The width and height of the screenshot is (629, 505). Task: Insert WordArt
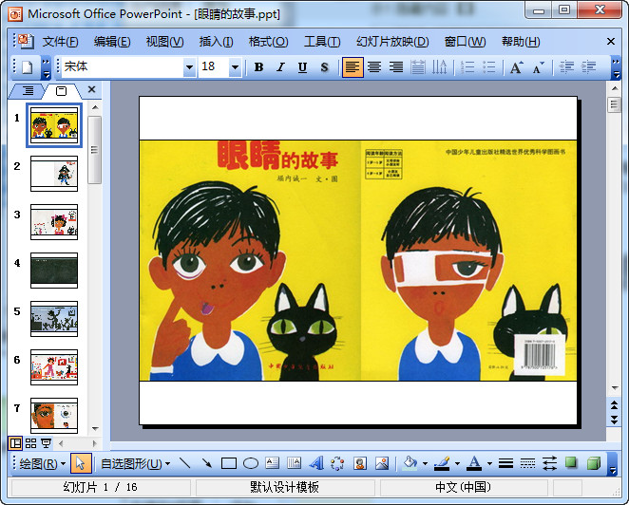click(316, 464)
